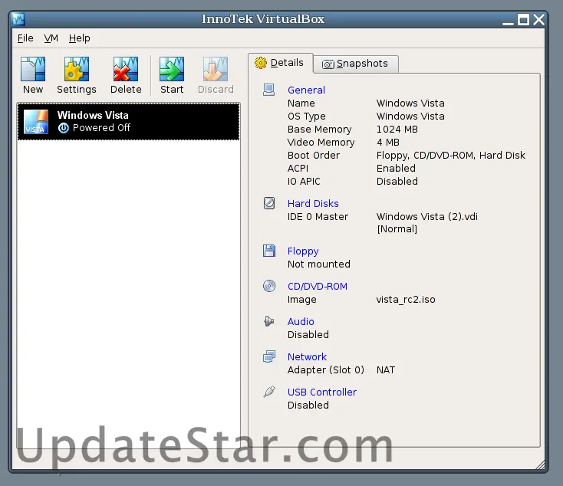Select the Windows Vista virtual machine entry
Screen dimensions: 563x486
(x=128, y=121)
